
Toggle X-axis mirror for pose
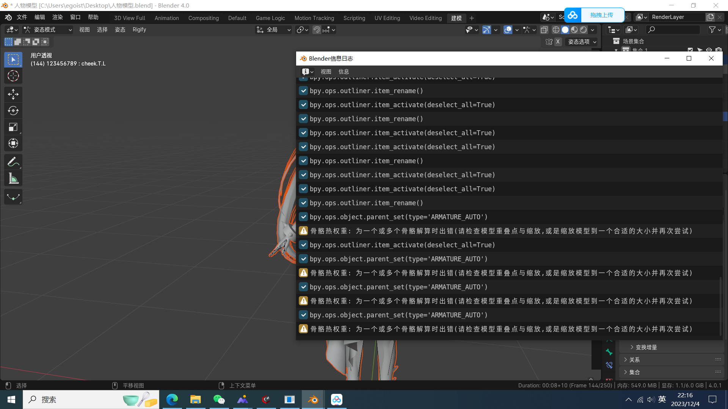[x=558, y=42]
